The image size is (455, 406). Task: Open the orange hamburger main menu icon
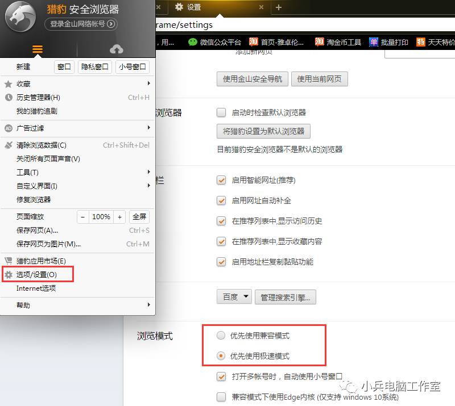(37, 49)
